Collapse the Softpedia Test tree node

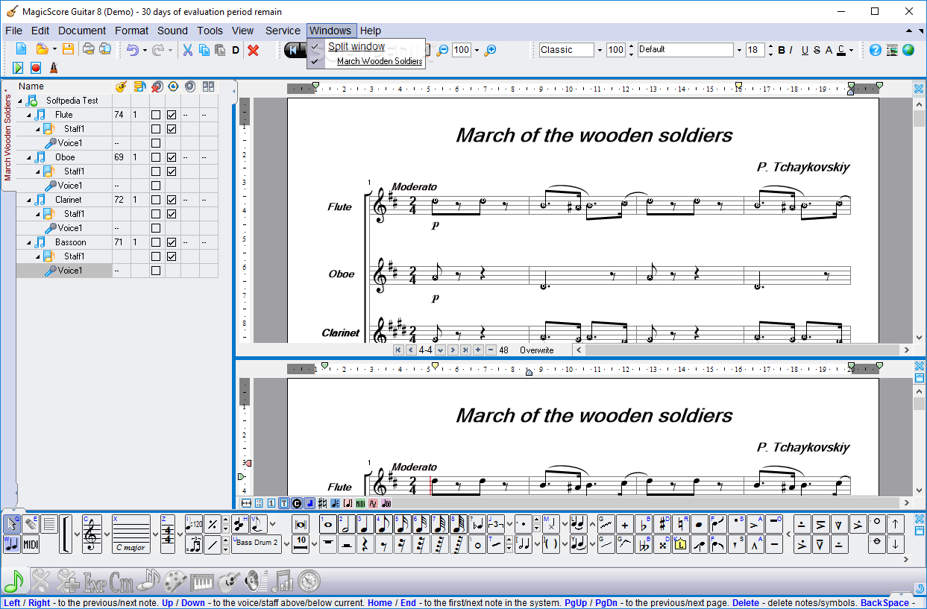click(20, 101)
